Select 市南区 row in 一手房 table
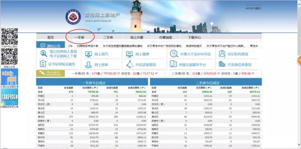 (92, 96)
